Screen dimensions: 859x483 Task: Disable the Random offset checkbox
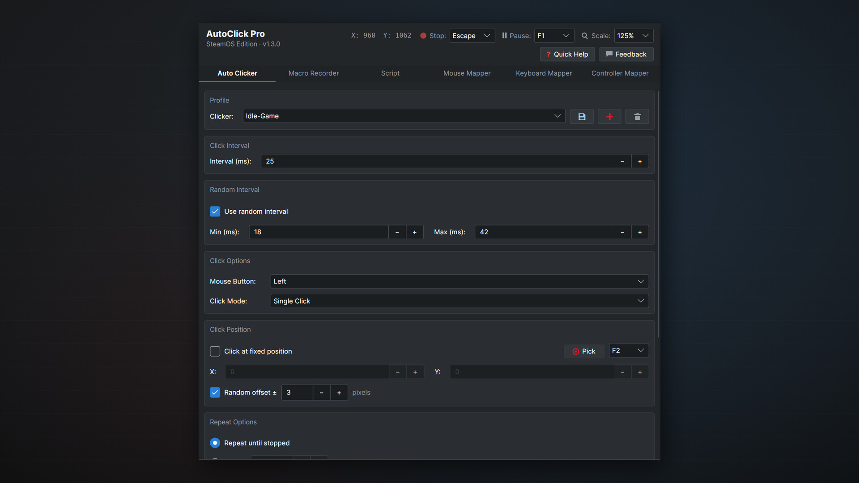[215, 393]
